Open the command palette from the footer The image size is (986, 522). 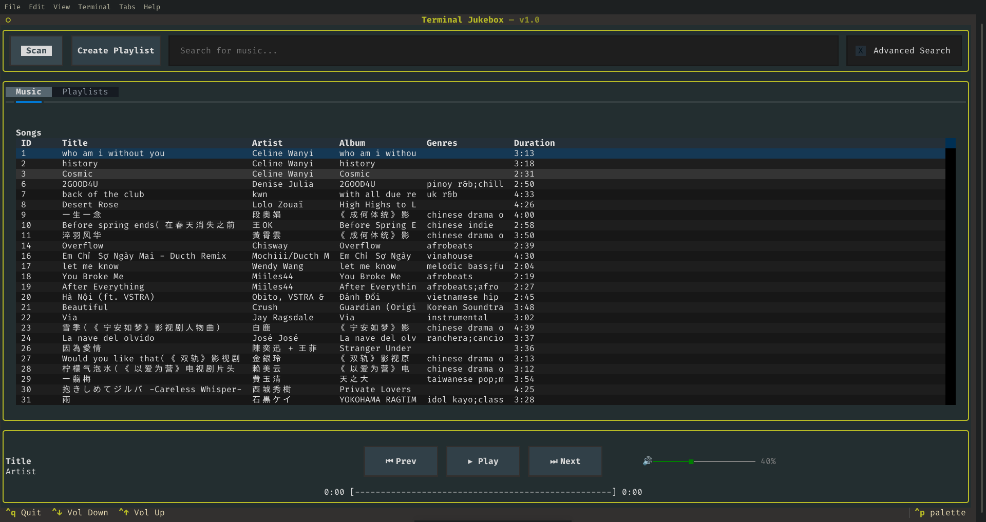pyautogui.click(x=940, y=512)
